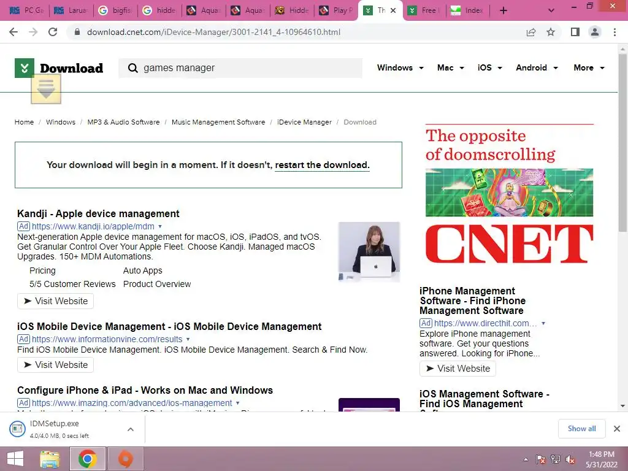Expand the iOS navigation menu
The height and width of the screenshot is (471, 628).
pos(489,67)
